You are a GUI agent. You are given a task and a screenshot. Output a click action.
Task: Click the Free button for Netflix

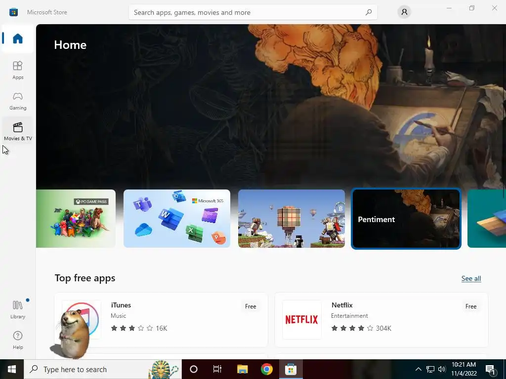tap(471, 306)
